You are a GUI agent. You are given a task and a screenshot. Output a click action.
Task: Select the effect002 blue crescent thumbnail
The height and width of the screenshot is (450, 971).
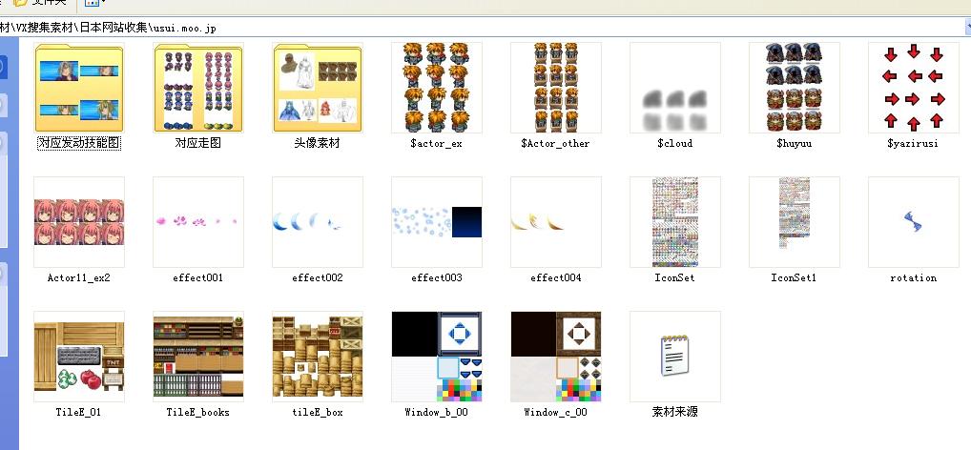318,222
